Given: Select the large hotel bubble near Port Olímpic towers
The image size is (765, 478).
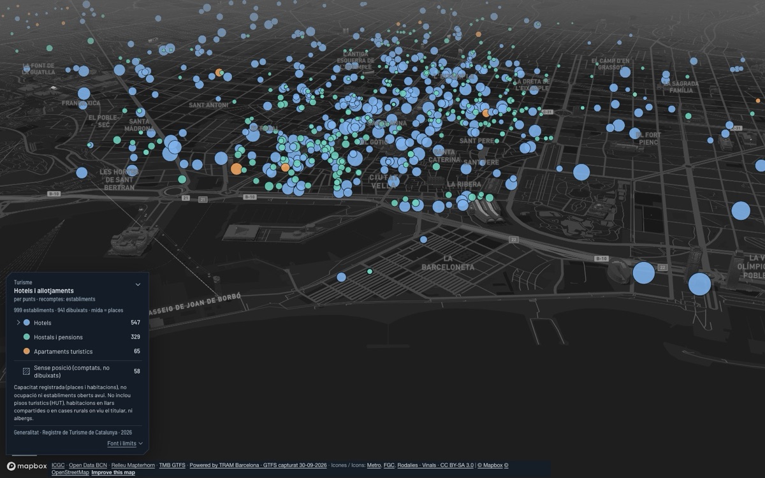Looking at the screenshot, I should tap(699, 284).
